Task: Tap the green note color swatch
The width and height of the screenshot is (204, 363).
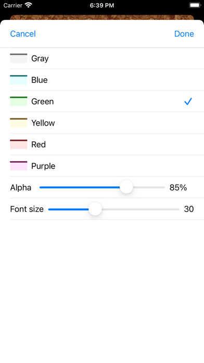Action: click(x=19, y=101)
